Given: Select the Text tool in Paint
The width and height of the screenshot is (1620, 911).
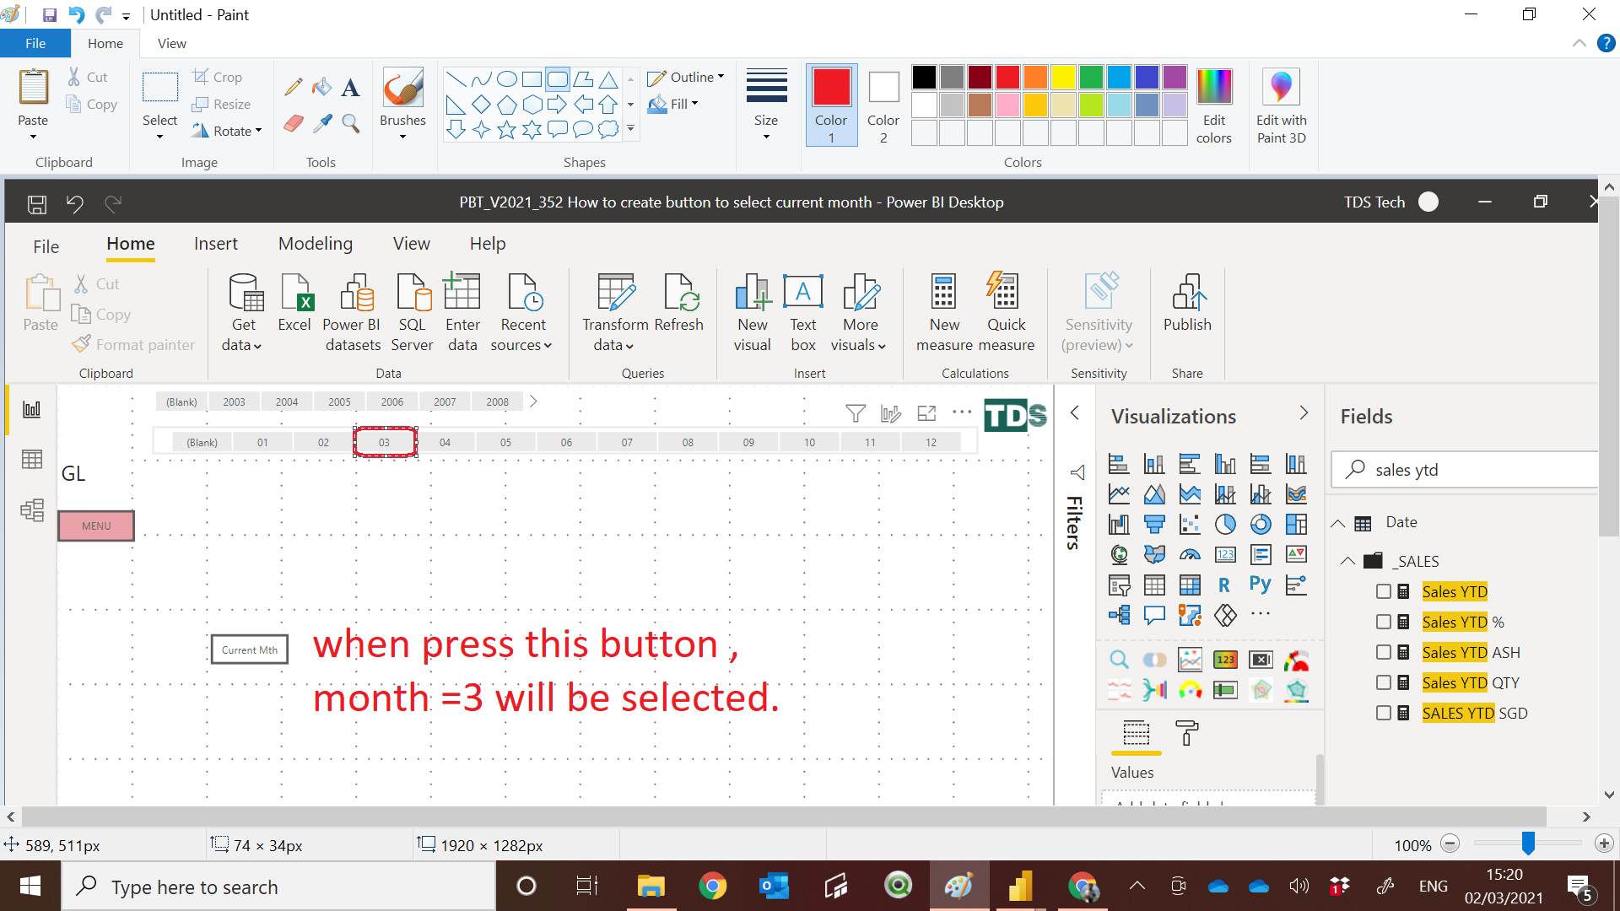Looking at the screenshot, I should tap(350, 87).
